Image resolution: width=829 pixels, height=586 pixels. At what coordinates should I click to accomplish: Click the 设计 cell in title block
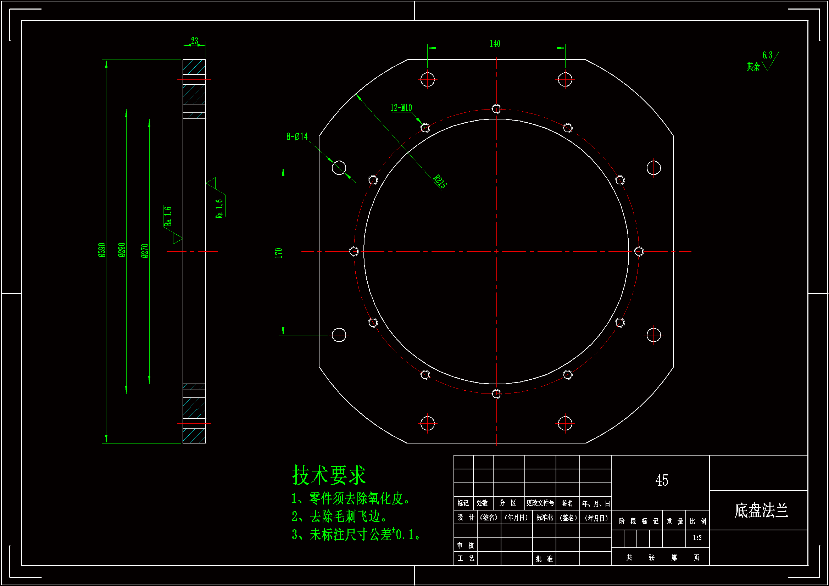point(466,517)
